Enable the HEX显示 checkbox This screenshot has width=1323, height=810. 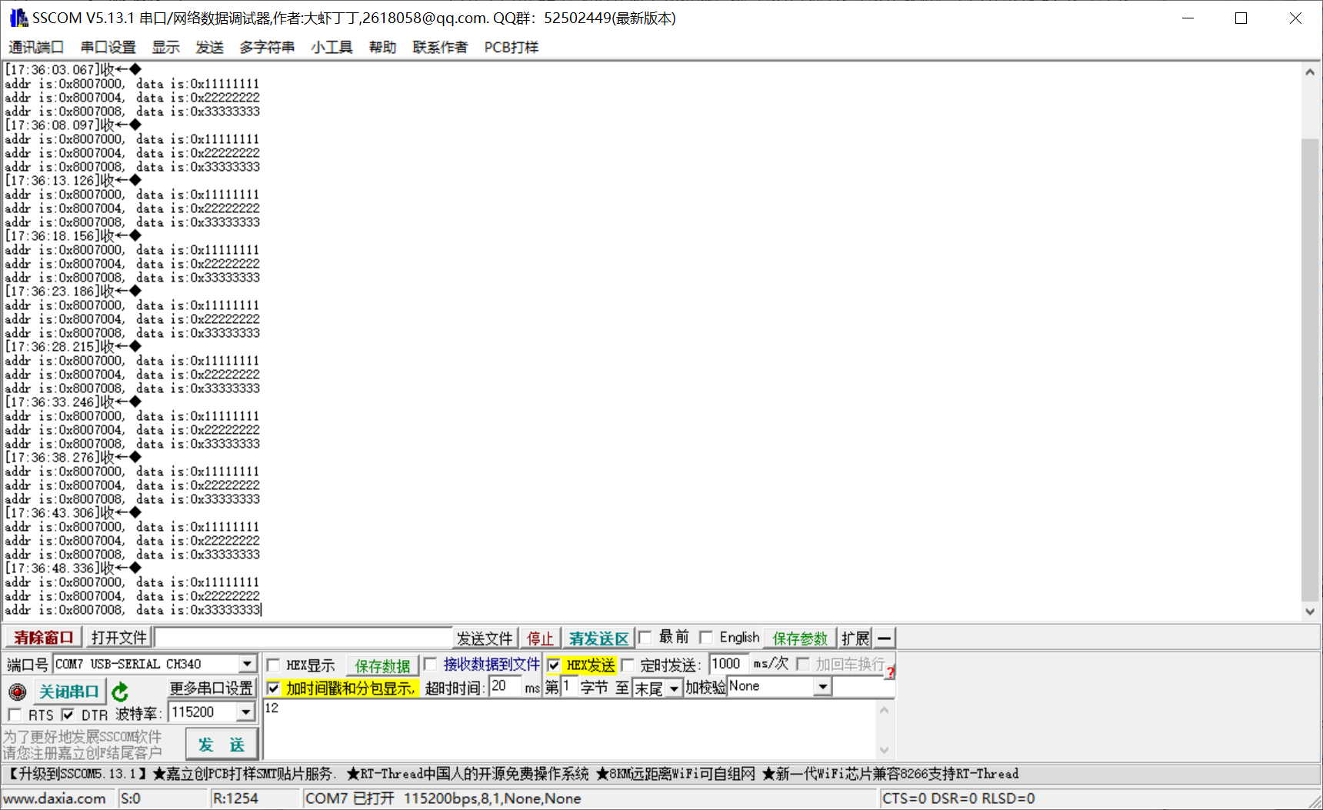click(x=274, y=665)
